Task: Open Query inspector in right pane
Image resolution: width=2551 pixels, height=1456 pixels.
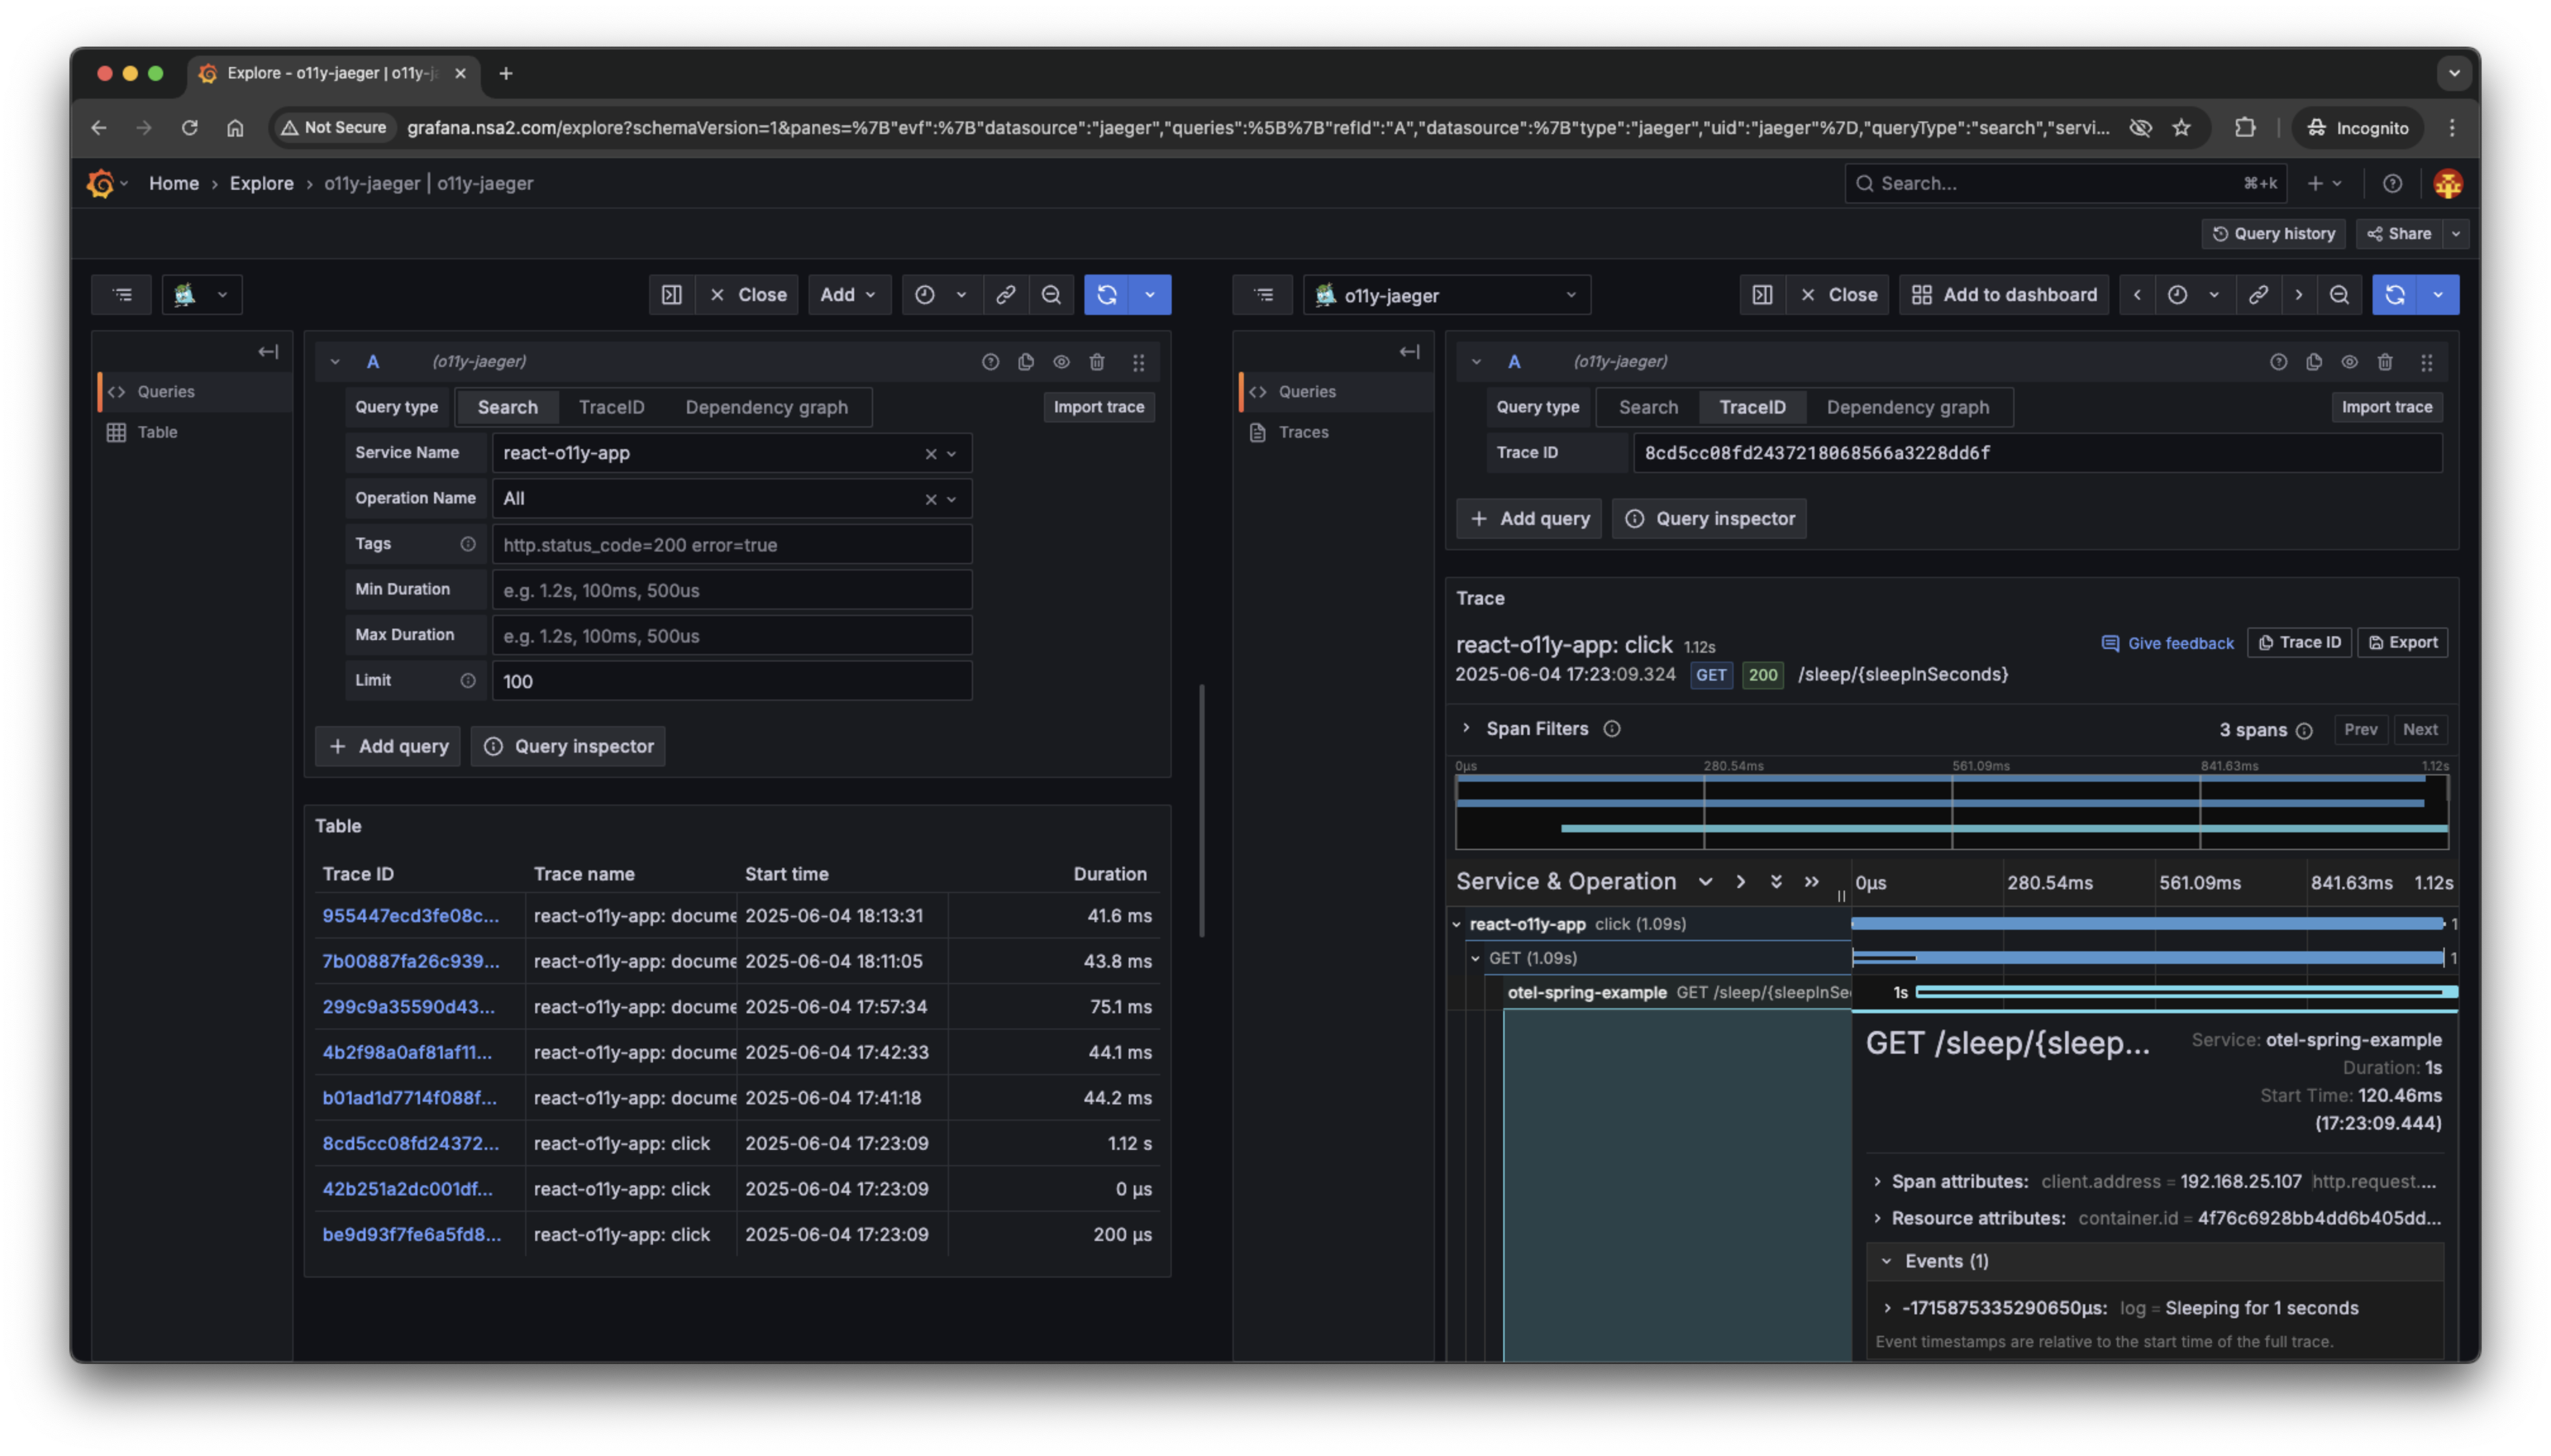Action: pyautogui.click(x=1709, y=519)
